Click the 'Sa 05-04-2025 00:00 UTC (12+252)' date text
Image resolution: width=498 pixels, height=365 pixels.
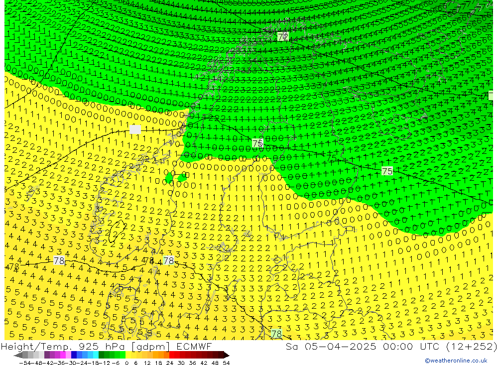click(391, 347)
